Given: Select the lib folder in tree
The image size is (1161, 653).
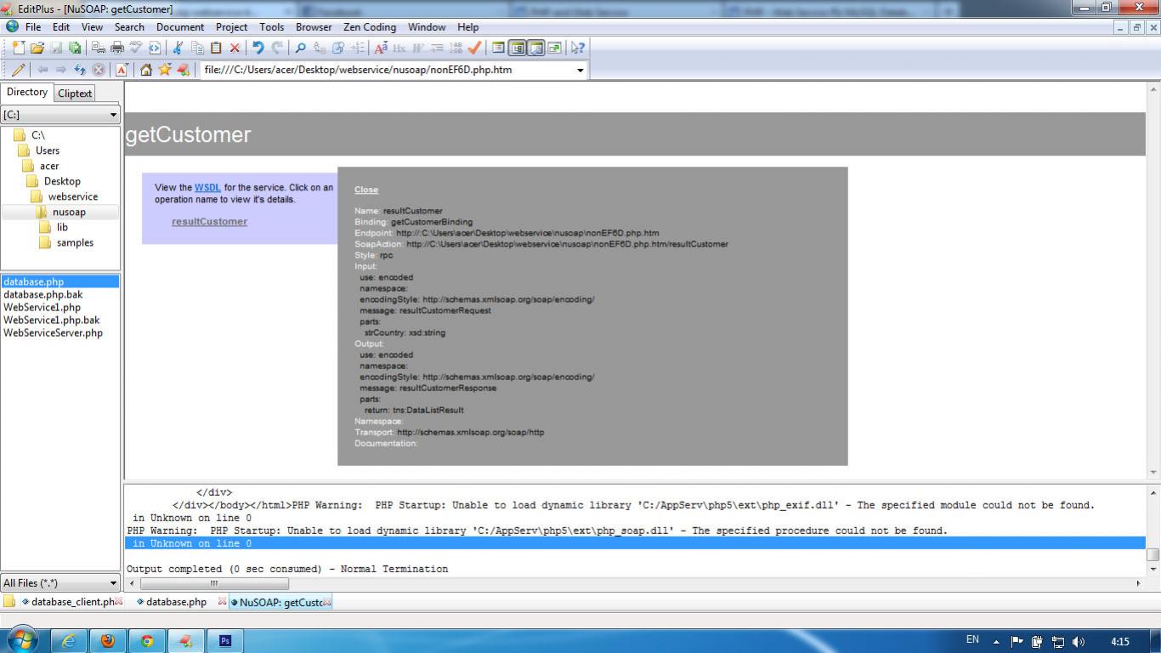Looking at the screenshot, I should (x=62, y=227).
